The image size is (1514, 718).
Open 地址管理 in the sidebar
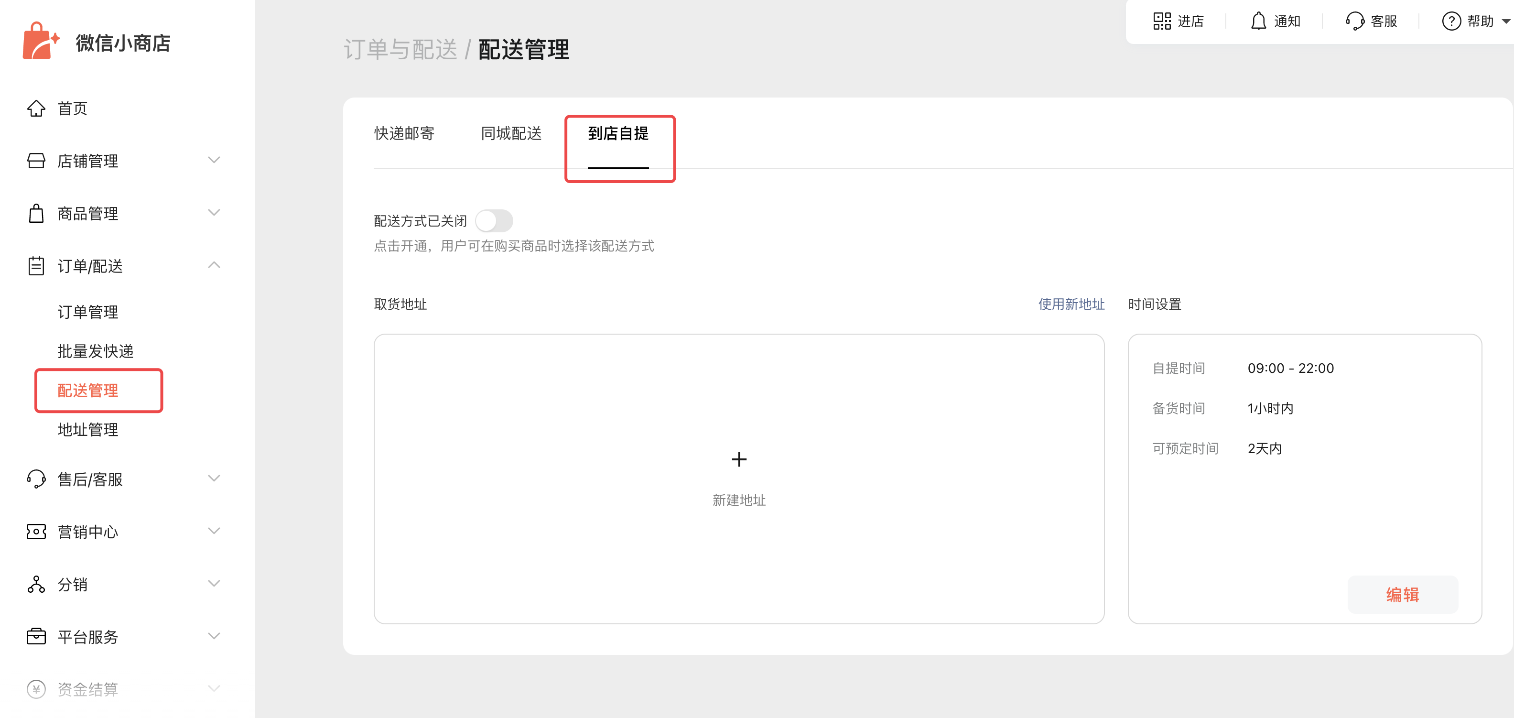[87, 430]
